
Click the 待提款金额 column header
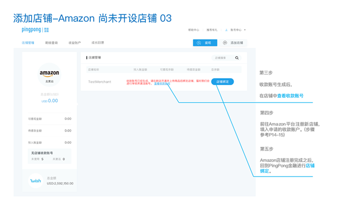click(194, 70)
